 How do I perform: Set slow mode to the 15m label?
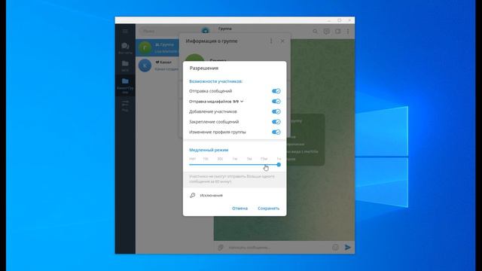264,159
